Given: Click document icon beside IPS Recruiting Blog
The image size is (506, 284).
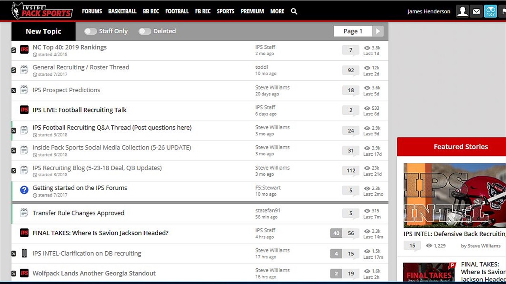Looking at the screenshot, I should [24, 170].
